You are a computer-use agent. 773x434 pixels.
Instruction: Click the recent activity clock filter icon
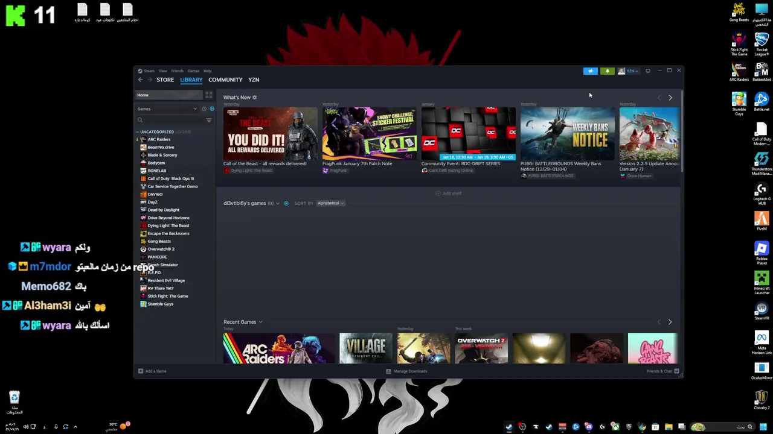(x=204, y=109)
